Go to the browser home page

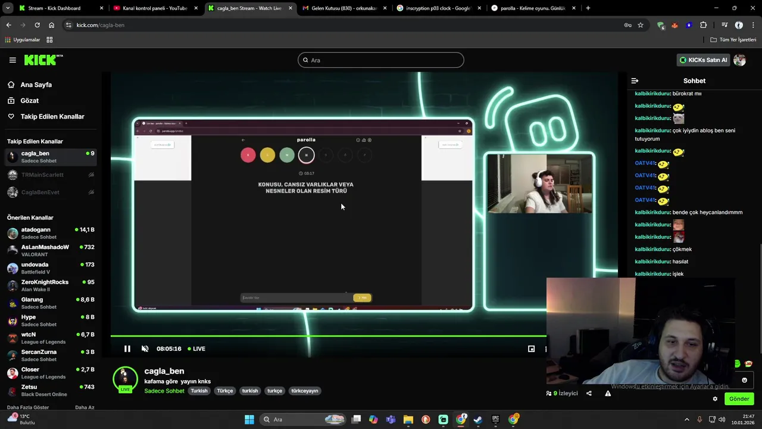tap(51, 25)
